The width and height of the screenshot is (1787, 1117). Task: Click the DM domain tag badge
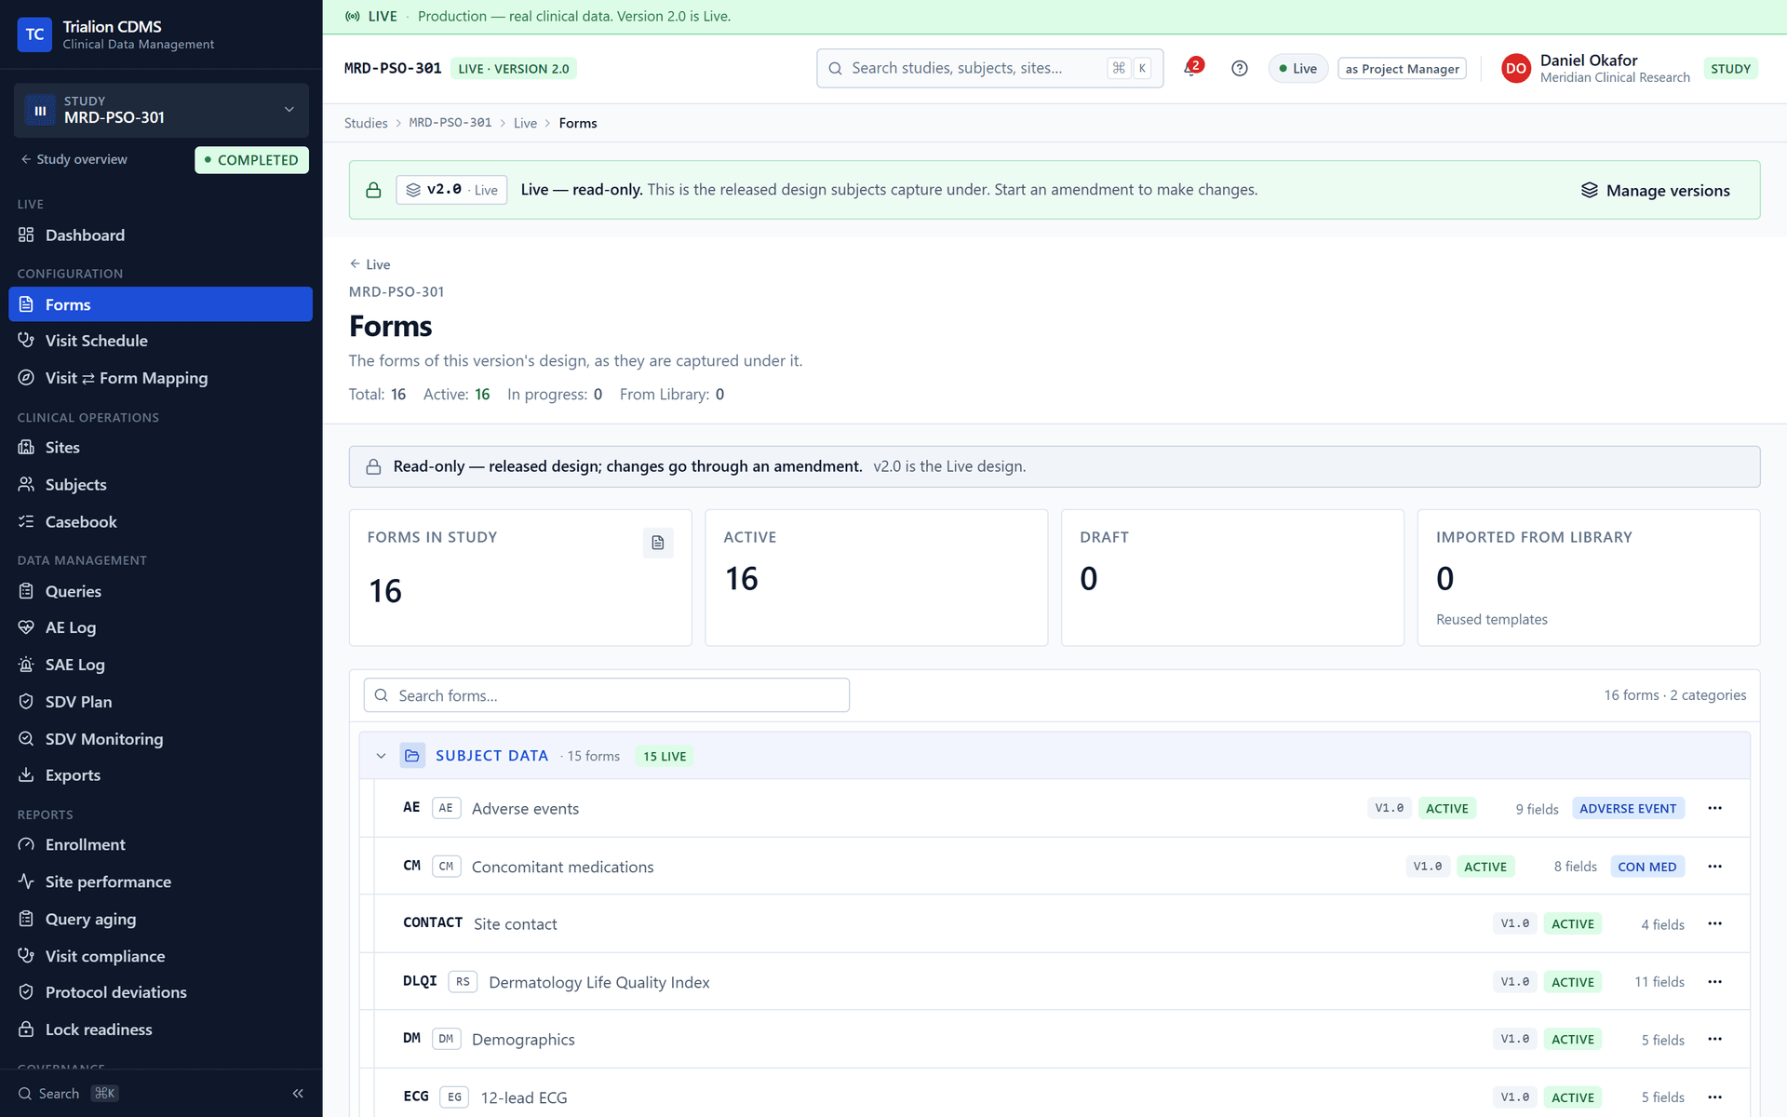click(446, 1039)
